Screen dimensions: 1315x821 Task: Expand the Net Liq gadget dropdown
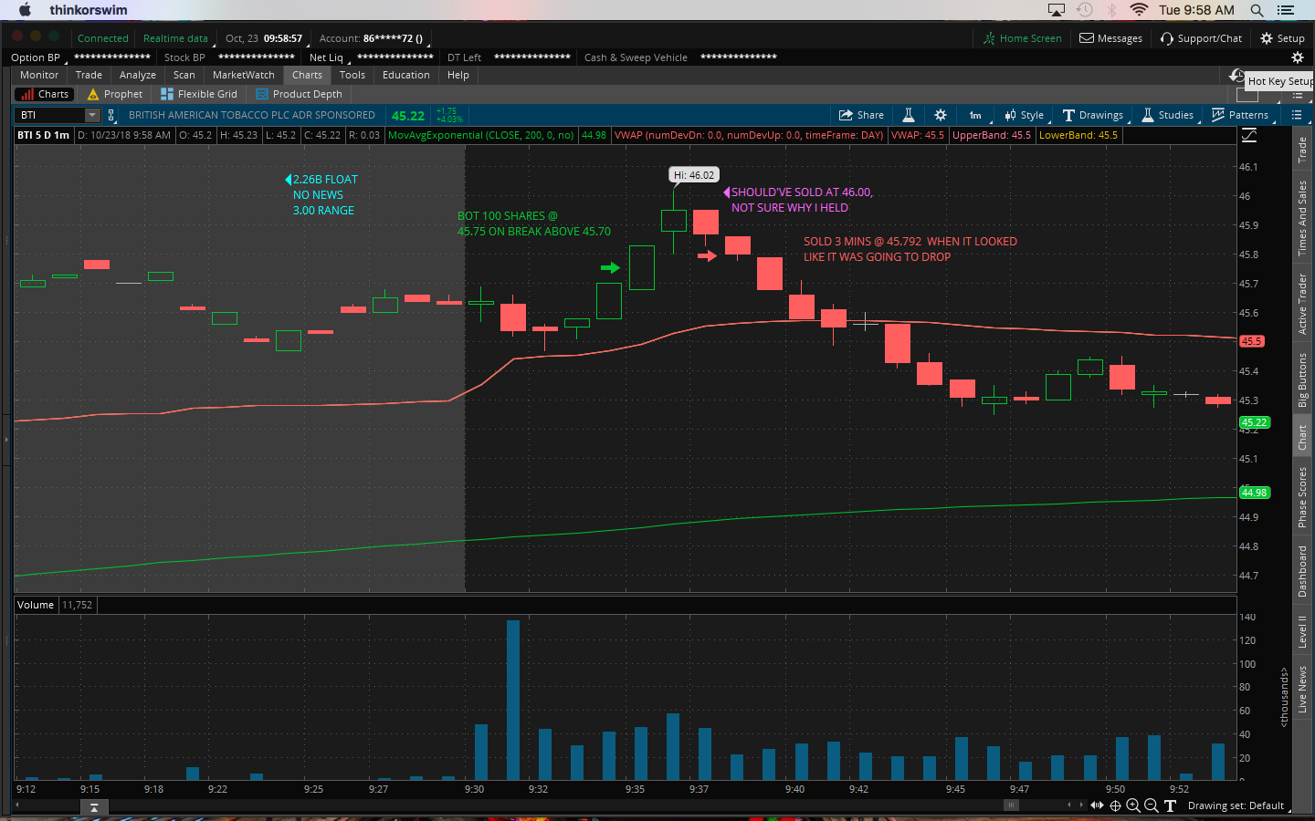[x=329, y=57]
